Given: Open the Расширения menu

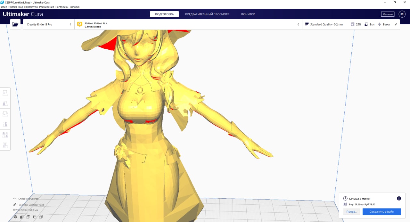Looking at the screenshot, I should [x=47, y=7].
